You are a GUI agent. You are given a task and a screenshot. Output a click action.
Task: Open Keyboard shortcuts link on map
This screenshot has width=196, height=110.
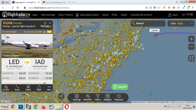(x=139, y=102)
